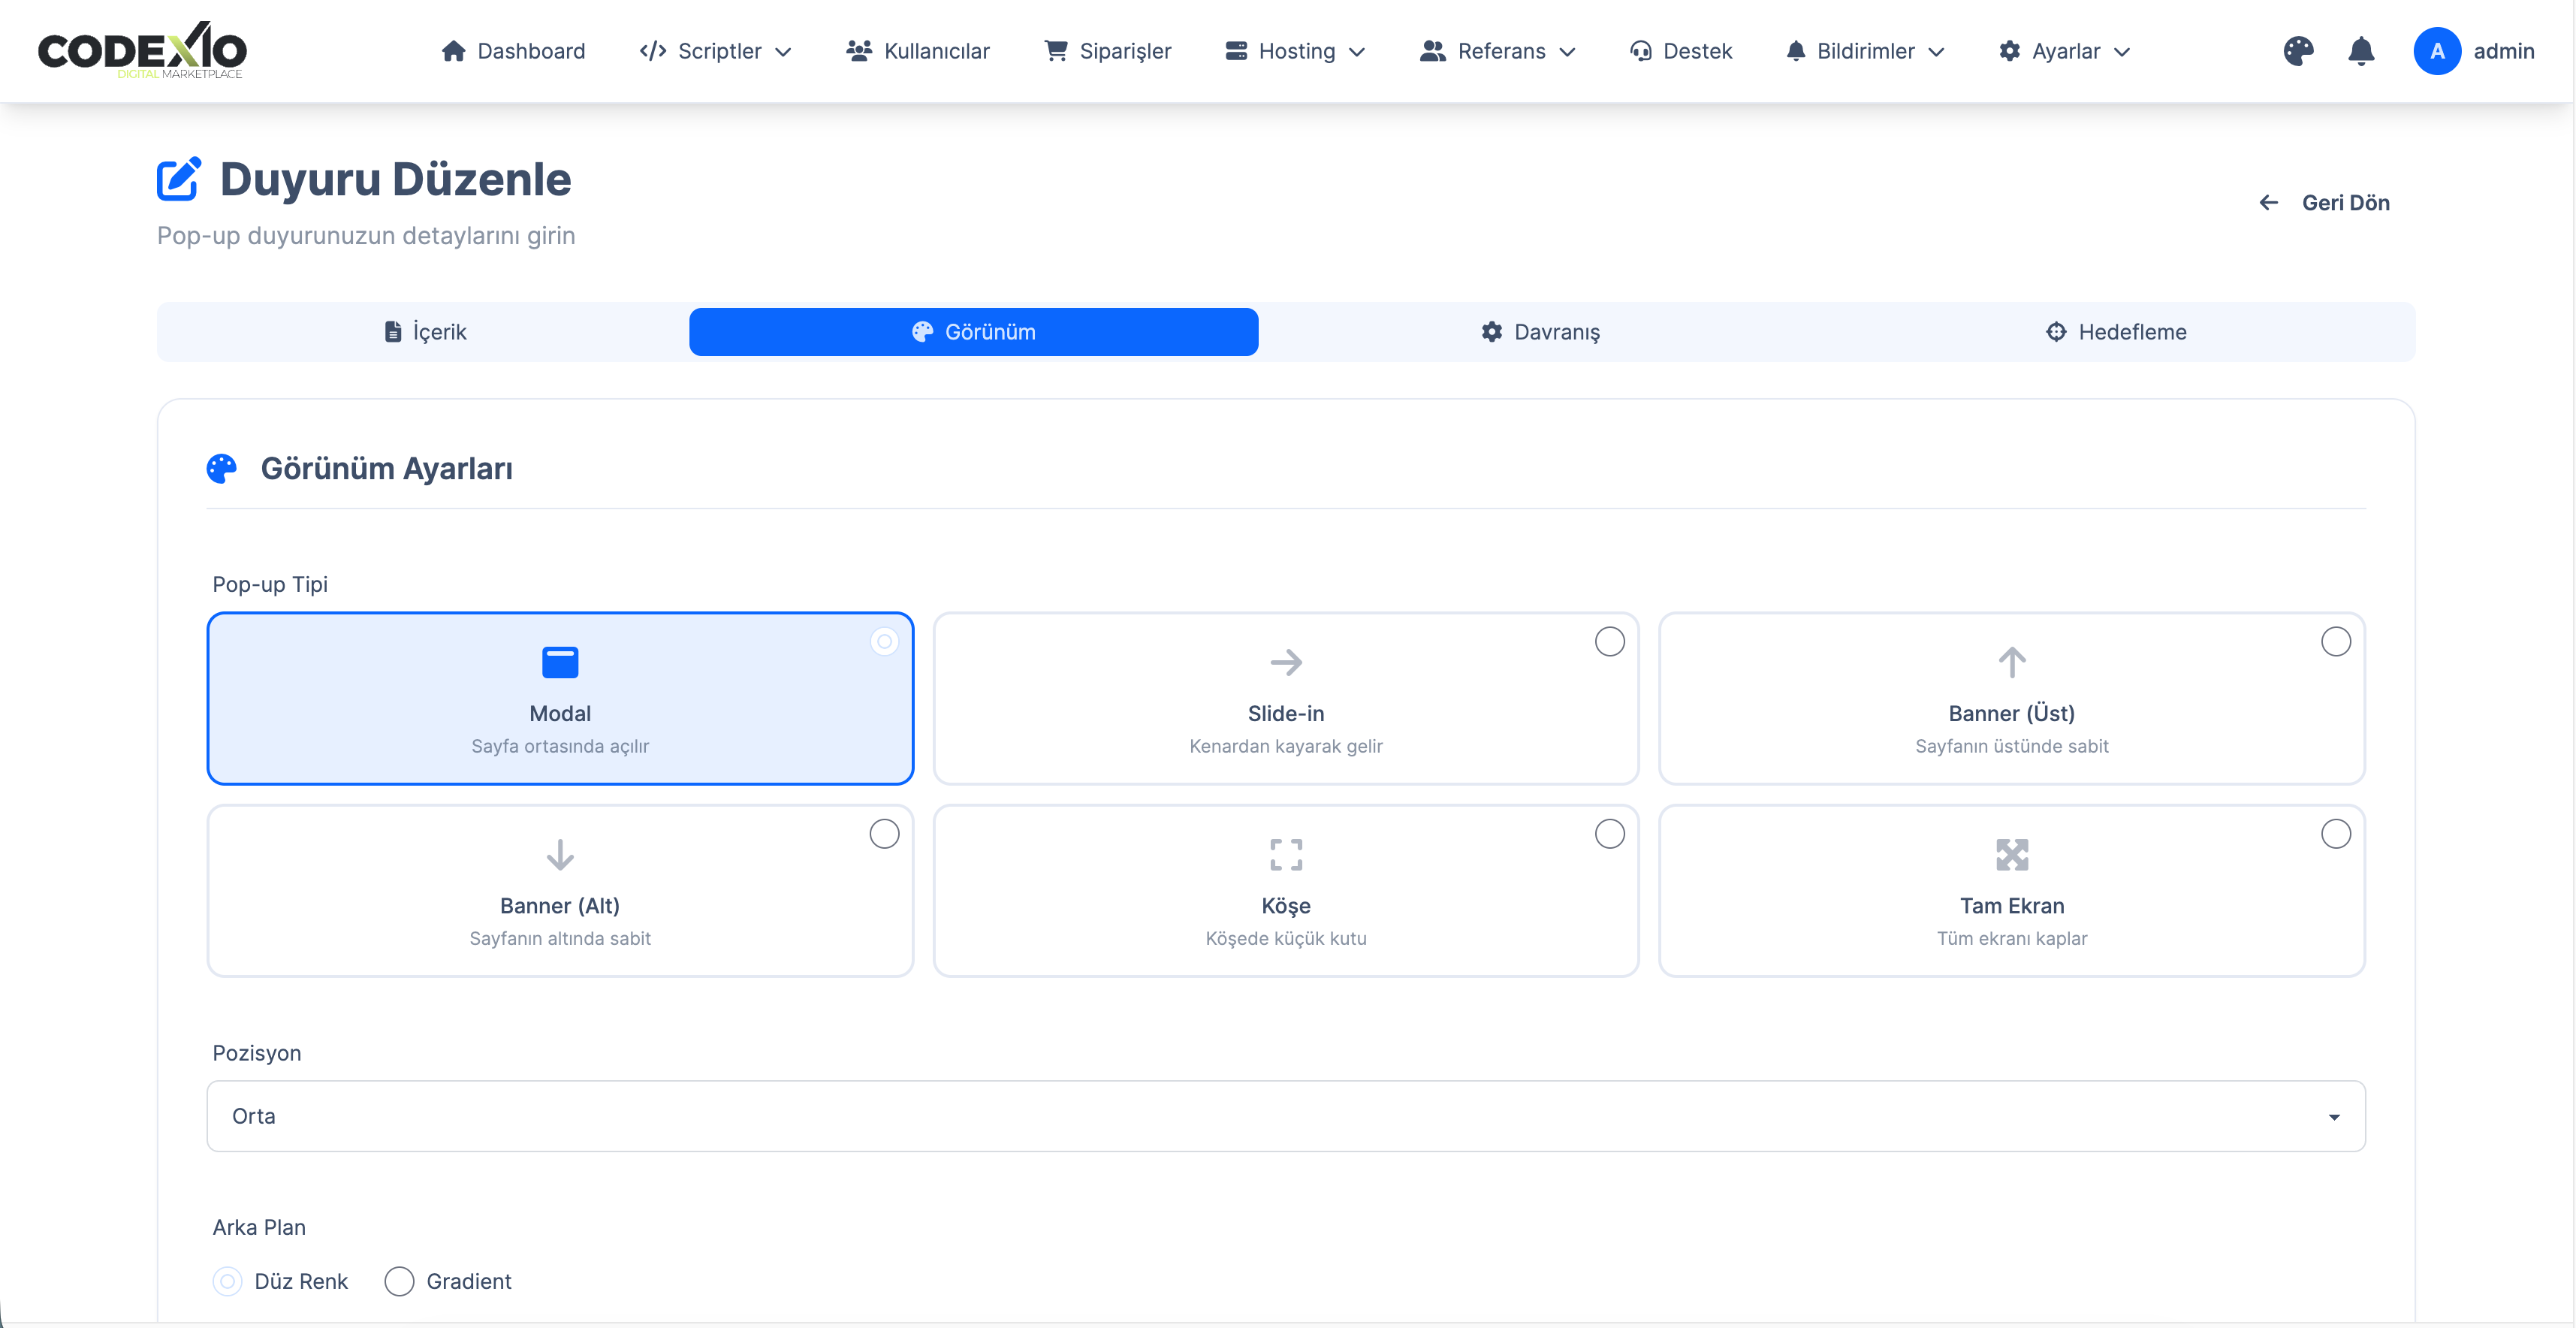The image size is (2576, 1328).
Task: Expand the Hosting navigation dropdown
Action: coord(1295,51)
